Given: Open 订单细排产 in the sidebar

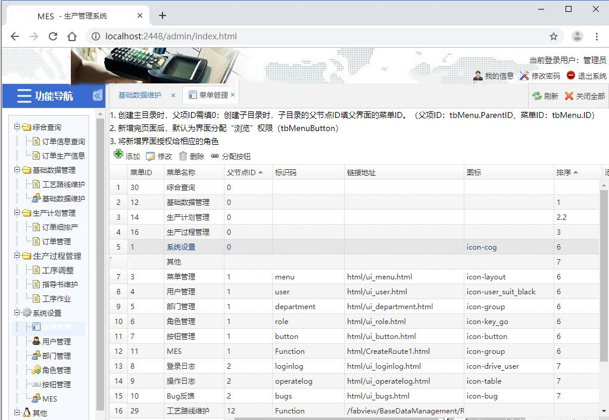Looking at the screenshot, I should (60, 227).
